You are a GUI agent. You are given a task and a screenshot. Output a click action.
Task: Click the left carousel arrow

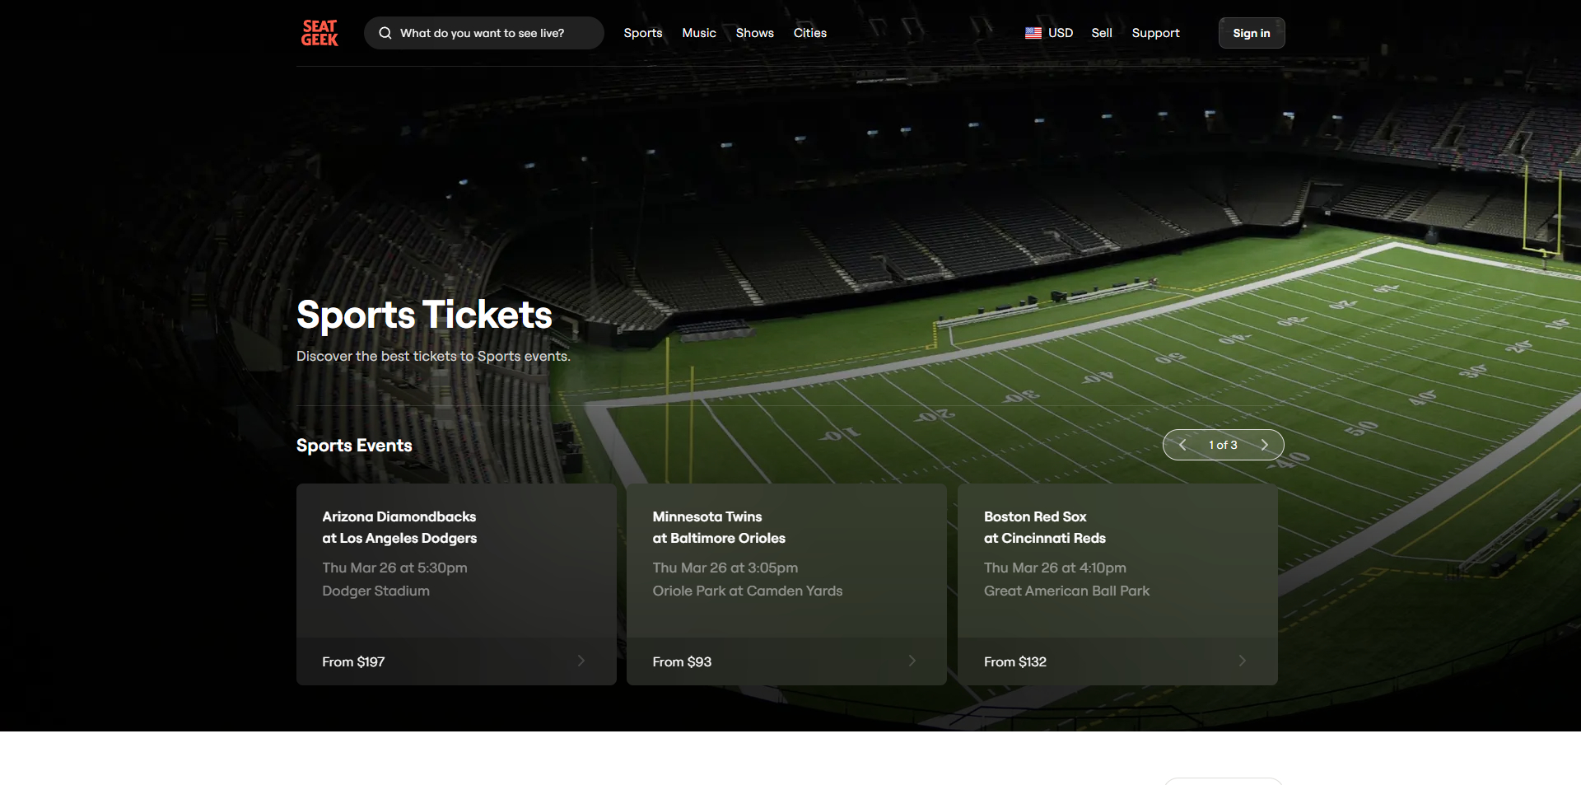pyautogui.click(x=1182, y=444)
